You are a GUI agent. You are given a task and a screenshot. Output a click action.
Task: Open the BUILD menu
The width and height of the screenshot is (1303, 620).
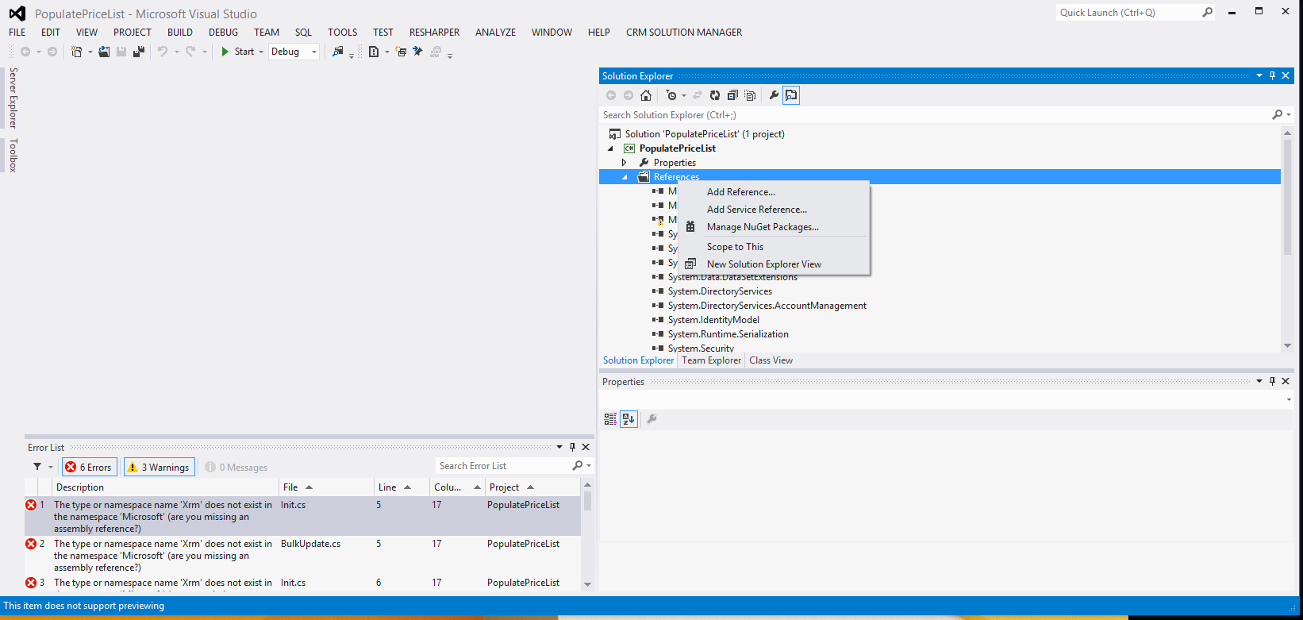[x=180, y=33]
